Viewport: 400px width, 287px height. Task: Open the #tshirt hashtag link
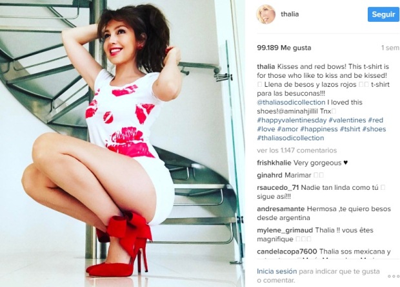click(350, 129)
